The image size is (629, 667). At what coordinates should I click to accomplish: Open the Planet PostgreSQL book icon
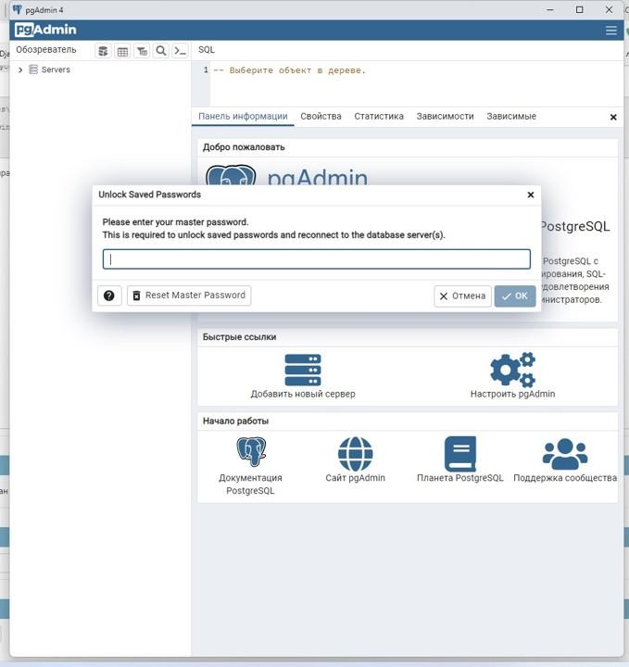460,453
